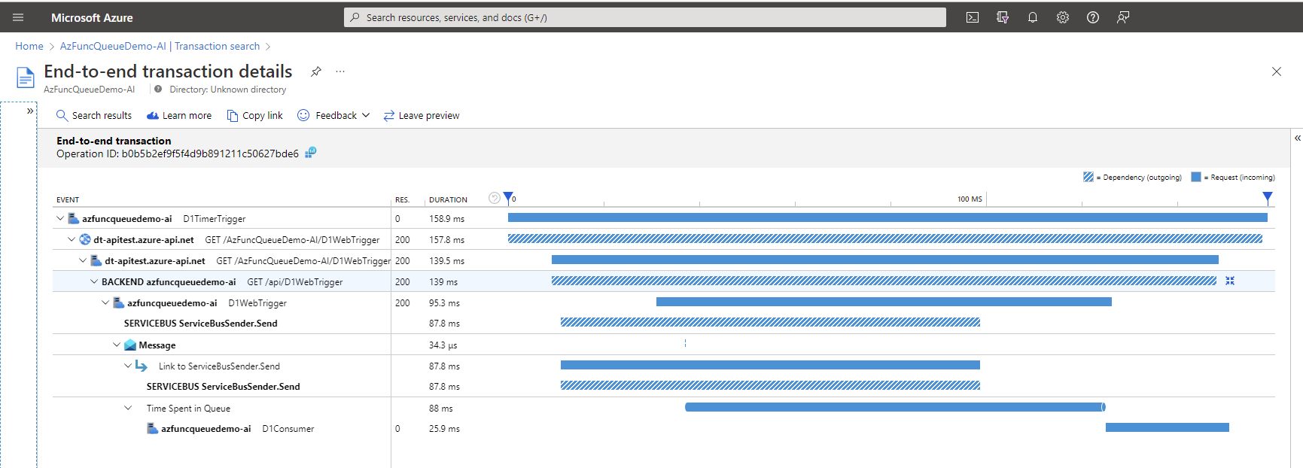Collapse the second dt-apitest.azure-api.net request row
Screen dimensions: 1303x468
pos(83,260)
